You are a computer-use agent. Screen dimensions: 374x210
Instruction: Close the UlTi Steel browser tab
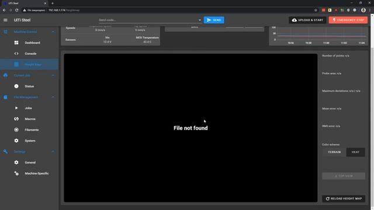click(45, 3)
